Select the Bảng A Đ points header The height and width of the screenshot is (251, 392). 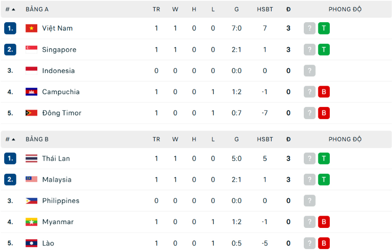[288, 9]
